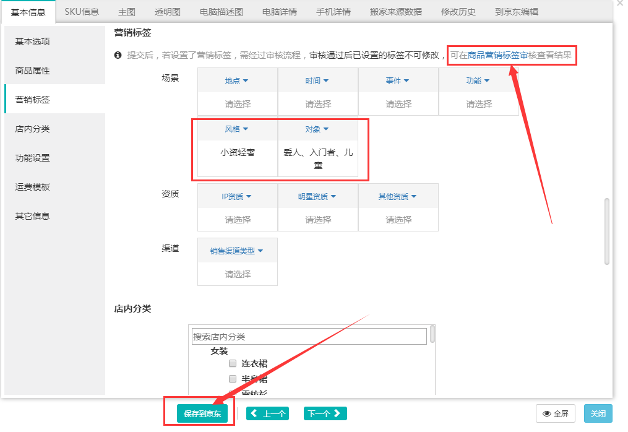Image resolution: width=628 pixels, height=432 pixels.
Task: Select 商品属性 in the left sidebar
Action: coord(33,71)
